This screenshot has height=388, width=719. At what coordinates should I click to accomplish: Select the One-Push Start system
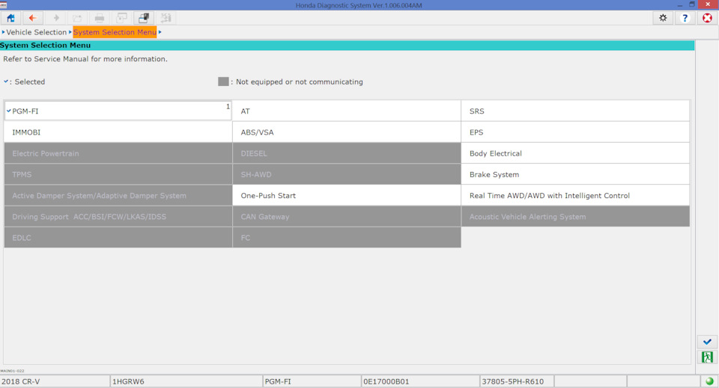pos(347,195)
